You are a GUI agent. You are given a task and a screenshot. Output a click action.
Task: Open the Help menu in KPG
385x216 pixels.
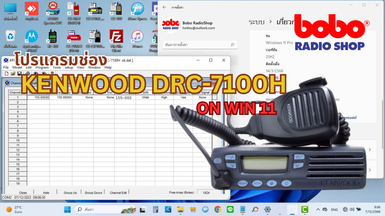[108, 67]
